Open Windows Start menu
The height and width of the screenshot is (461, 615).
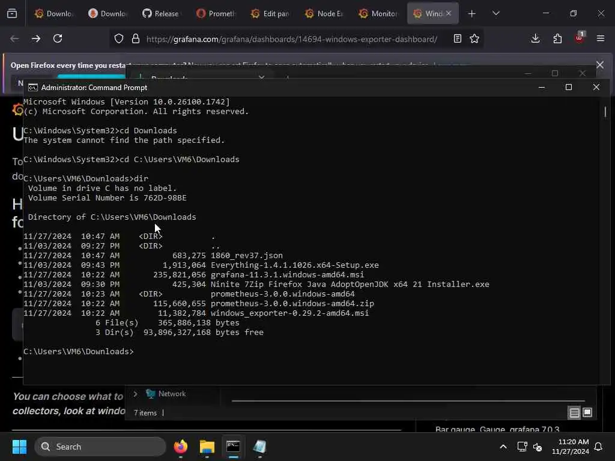19,447
